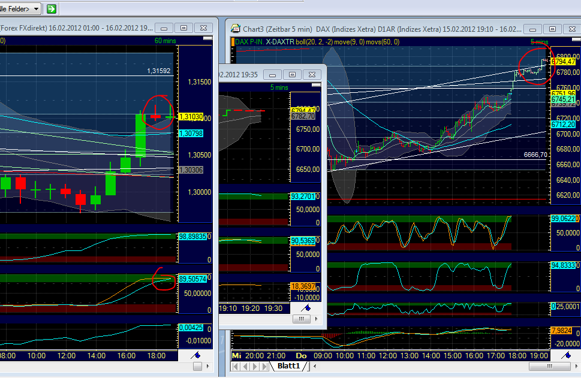Screen dimensions: 581x378
Task: Click right scroll arrow in middle chart
Action: (x=316, y=318)
